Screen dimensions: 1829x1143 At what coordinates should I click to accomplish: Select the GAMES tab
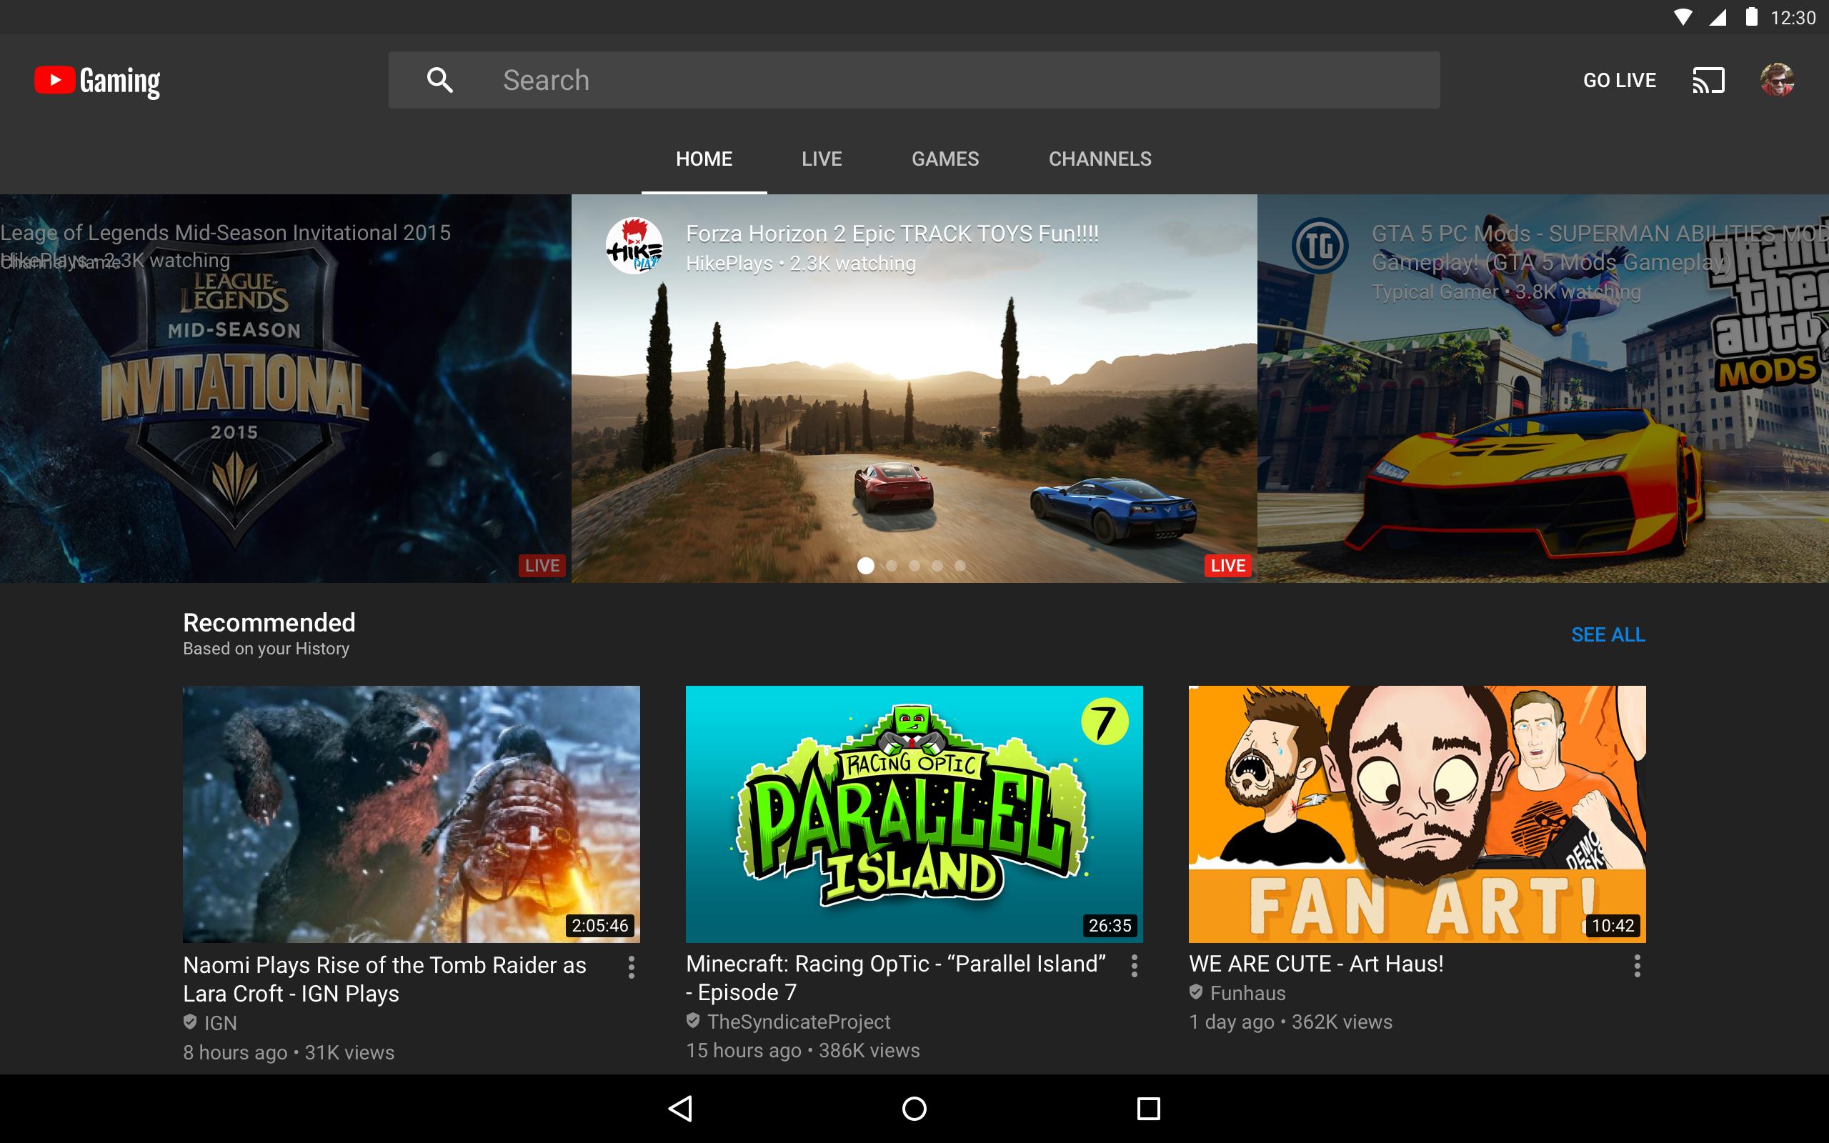(x=944, y=159)
